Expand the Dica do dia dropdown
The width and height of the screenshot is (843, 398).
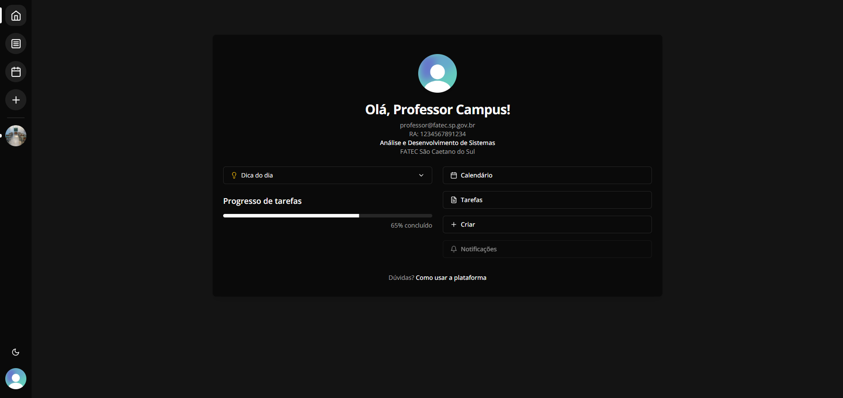[327, 175]
